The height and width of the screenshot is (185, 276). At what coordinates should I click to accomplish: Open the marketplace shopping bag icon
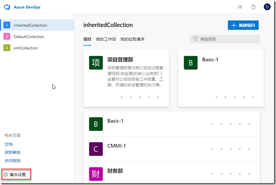pos(253,7)
